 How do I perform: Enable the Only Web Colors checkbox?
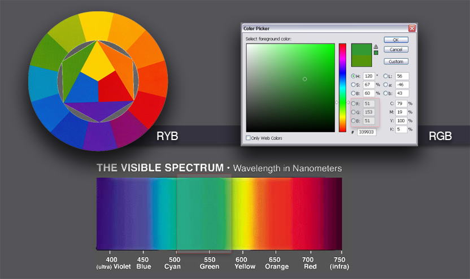249,138
